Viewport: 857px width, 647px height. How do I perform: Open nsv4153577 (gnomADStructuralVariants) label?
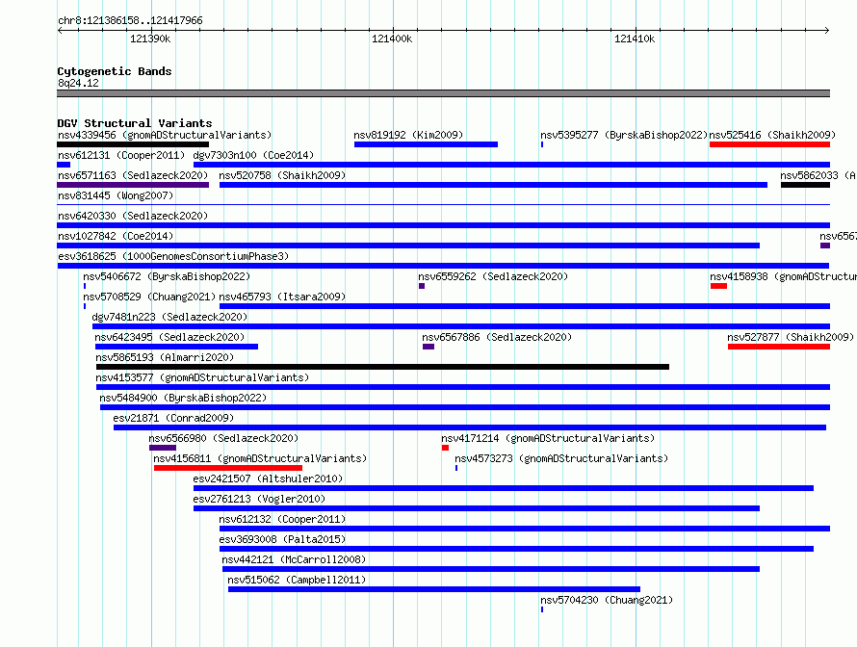coord(202,377)
